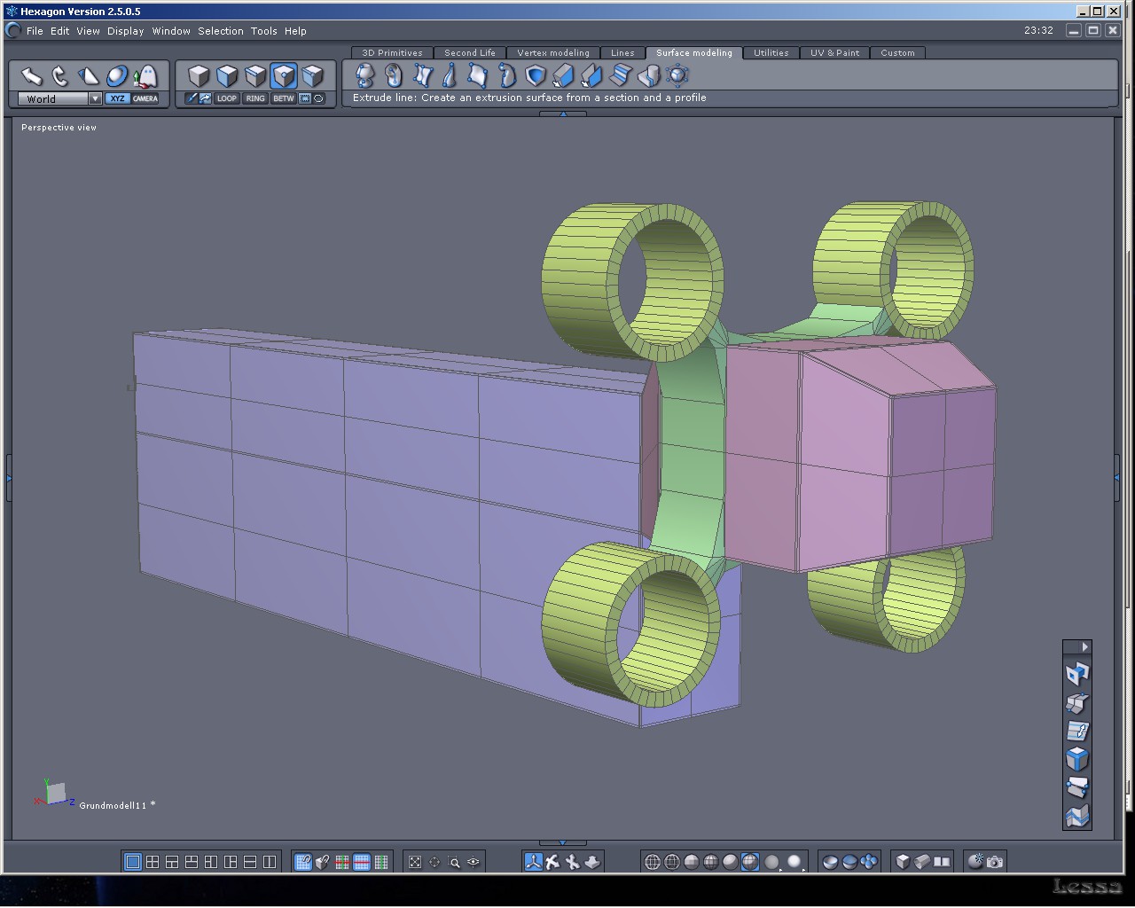Viewport: 1135px width, 908px height.
Task: Toggle CAMERA axis mode
Action: 145,98
